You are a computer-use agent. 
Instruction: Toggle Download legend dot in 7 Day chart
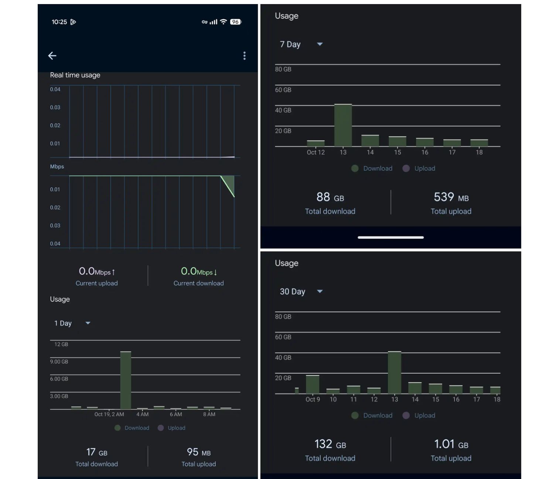point(355,168)
